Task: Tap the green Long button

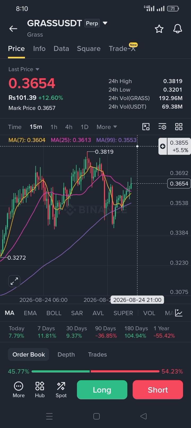Action: 102,390
